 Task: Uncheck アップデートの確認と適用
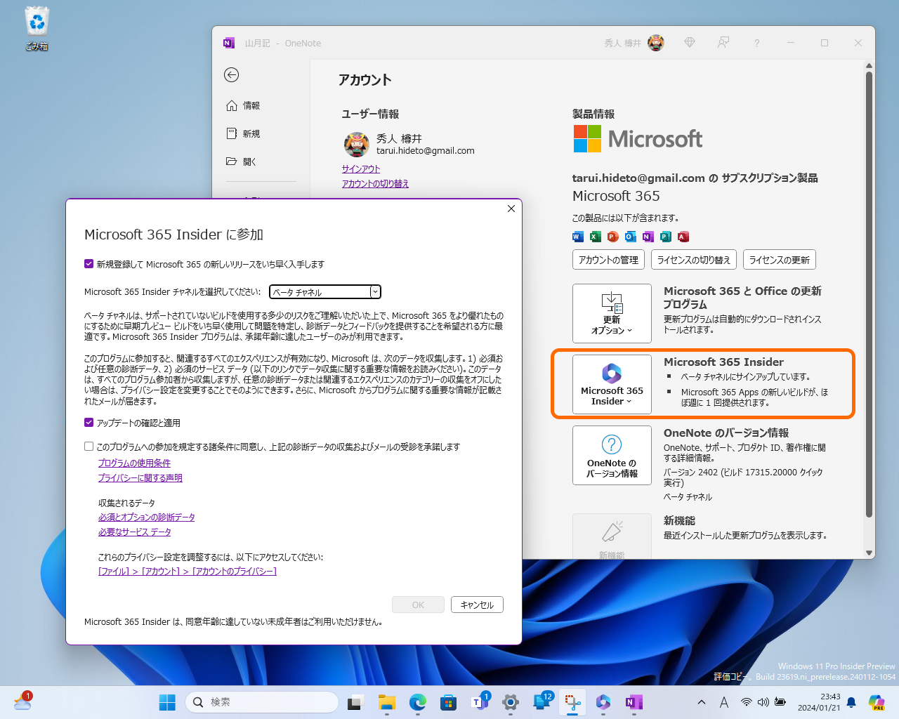point(88,423)
